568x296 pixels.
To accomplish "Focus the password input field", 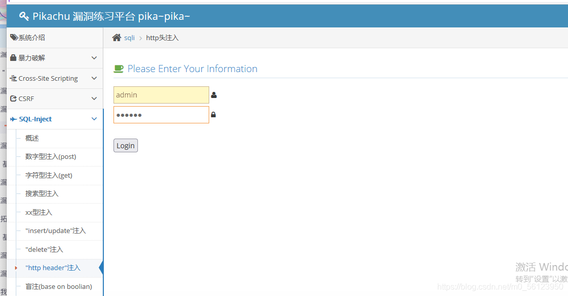I will coord(161,115).
